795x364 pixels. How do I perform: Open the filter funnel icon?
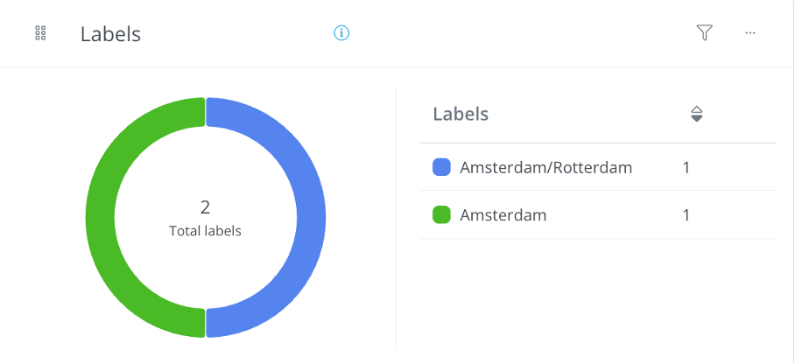pos(704,33)
